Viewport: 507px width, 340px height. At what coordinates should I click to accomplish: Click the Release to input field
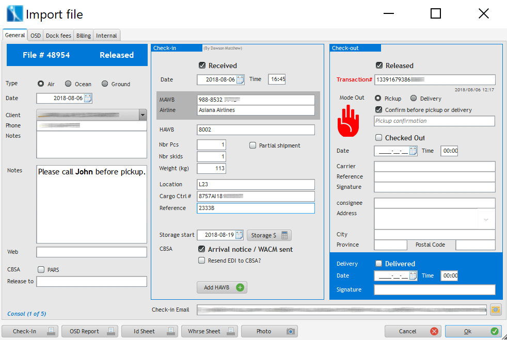point(92,282)
